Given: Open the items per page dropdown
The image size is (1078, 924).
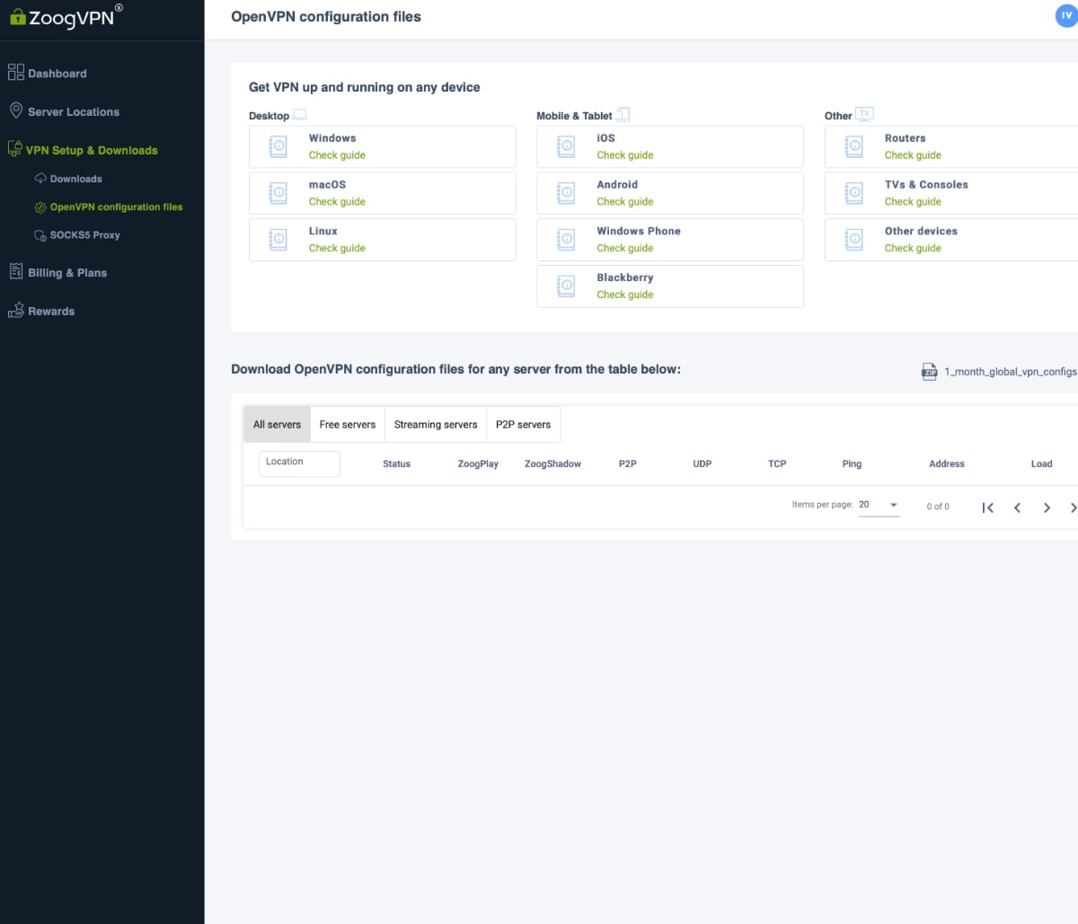Looking at the screenshot, I should pos(879,505).
